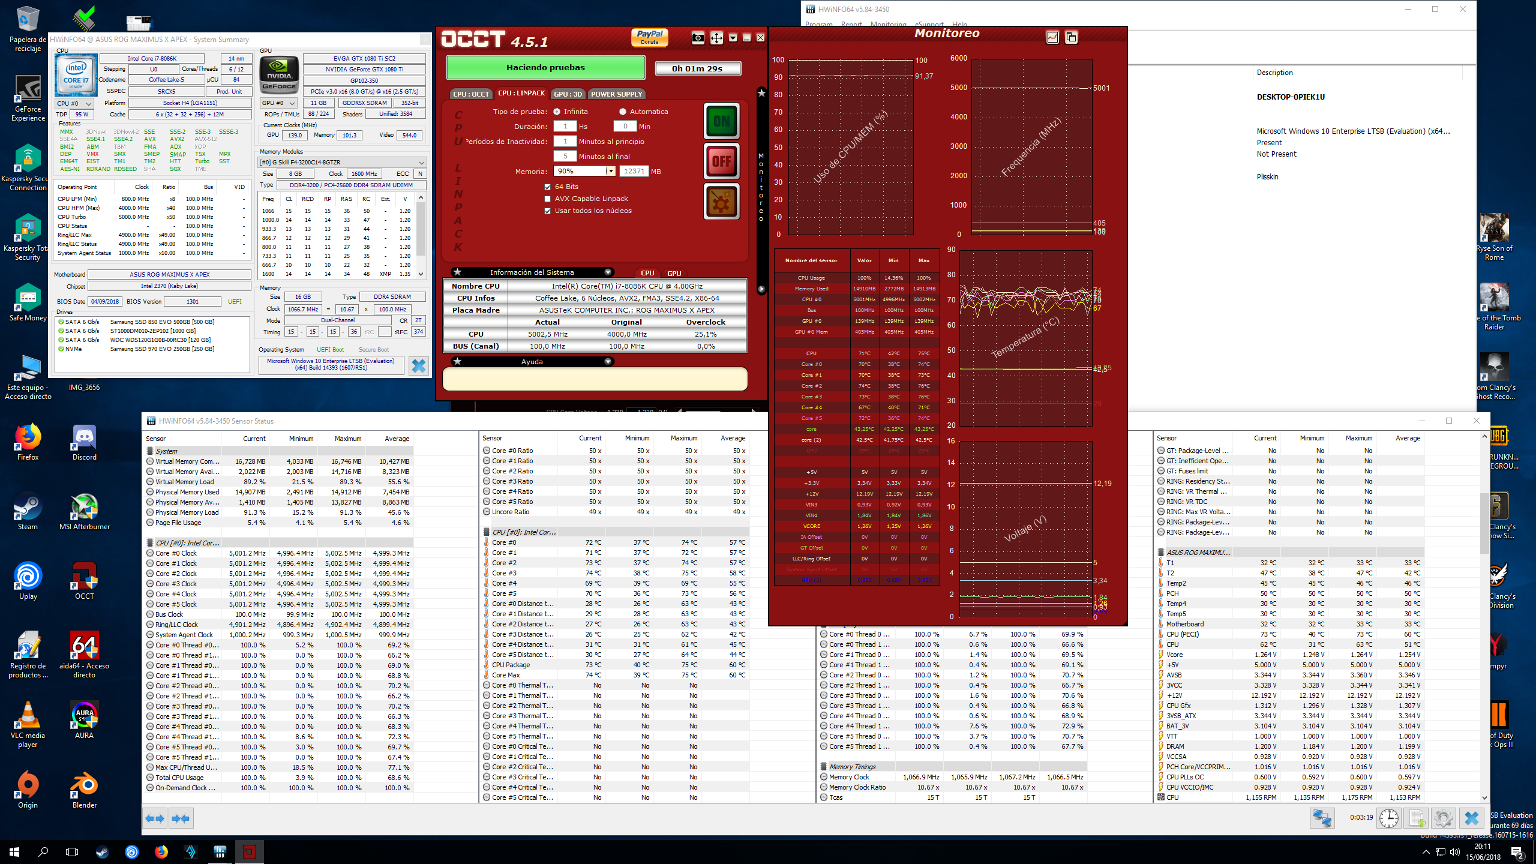
Task: Select the GPU tab in system information
Action: coord(674,273)
